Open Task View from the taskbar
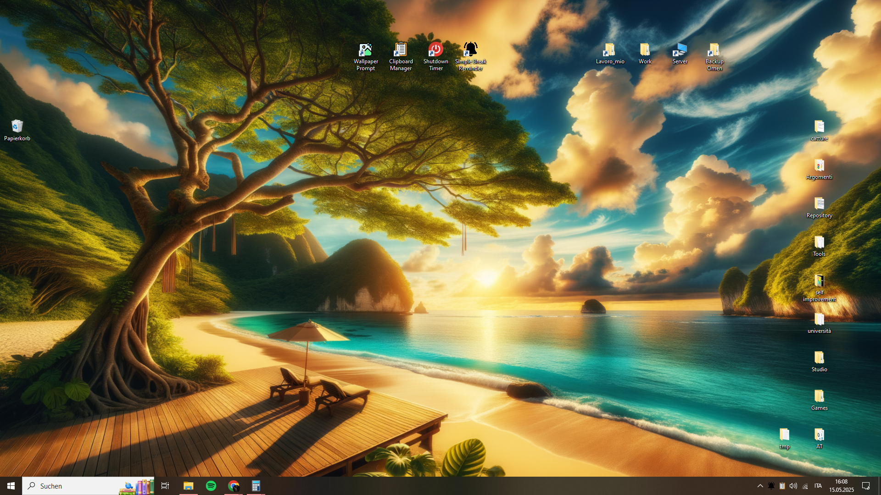The image size is (881, 495). pyautogui.click(x=165, y=486)
